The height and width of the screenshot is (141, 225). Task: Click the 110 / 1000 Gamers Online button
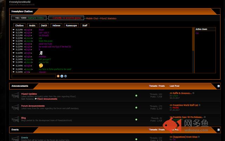29,18
